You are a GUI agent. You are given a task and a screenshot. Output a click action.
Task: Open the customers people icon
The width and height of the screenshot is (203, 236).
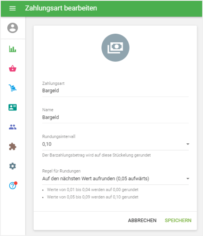(x=13, y=127)
